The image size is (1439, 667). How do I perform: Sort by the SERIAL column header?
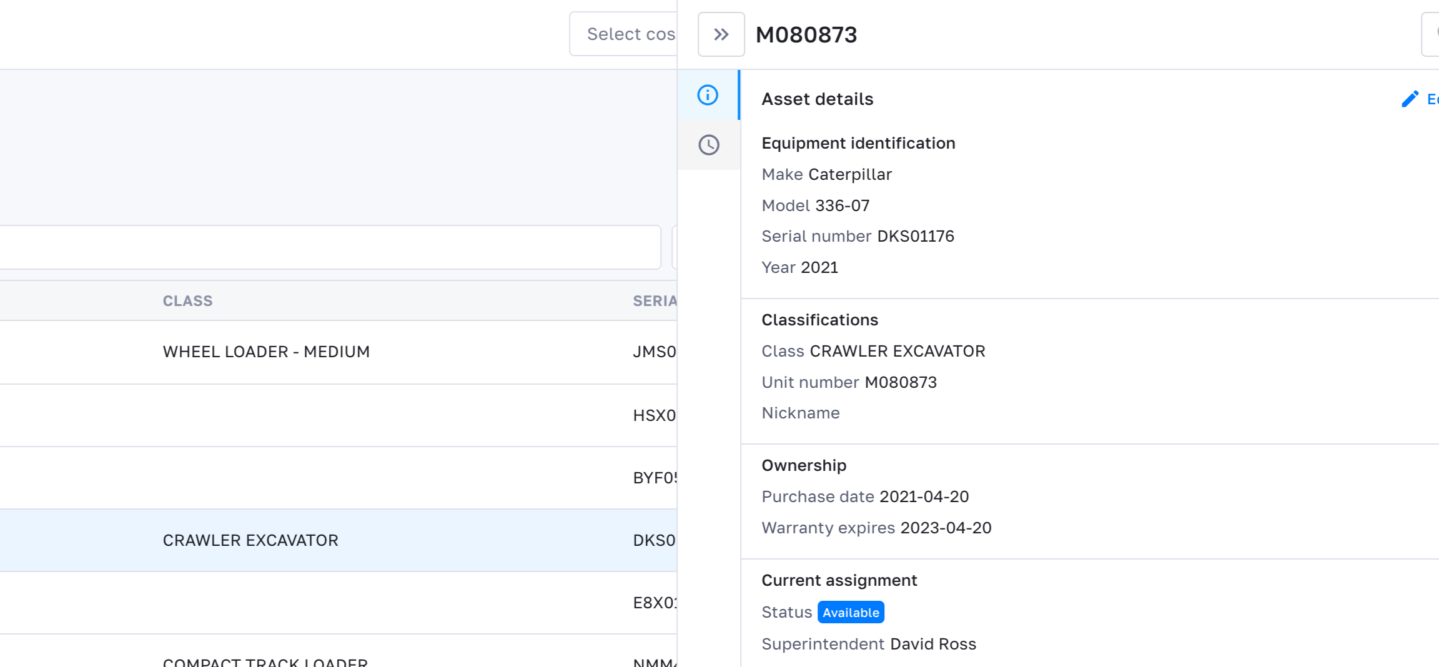coord(654,301)
